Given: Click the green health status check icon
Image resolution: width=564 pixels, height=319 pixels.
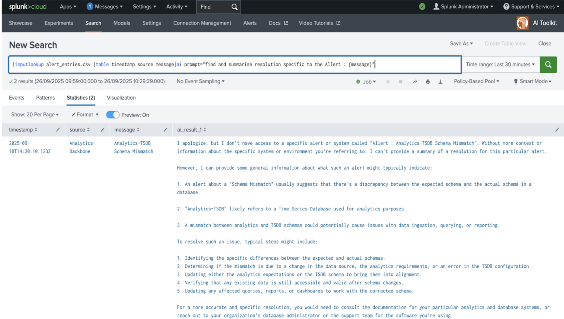Looking at the screenshot, I should click(422, 7).
